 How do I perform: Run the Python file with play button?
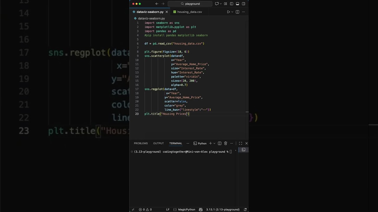[228, 12]
